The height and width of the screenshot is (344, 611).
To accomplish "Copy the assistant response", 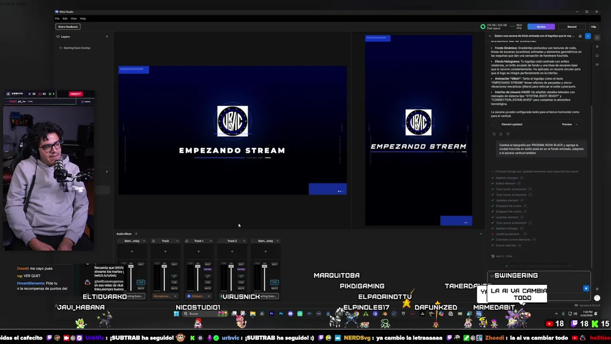I will (494, 134).
